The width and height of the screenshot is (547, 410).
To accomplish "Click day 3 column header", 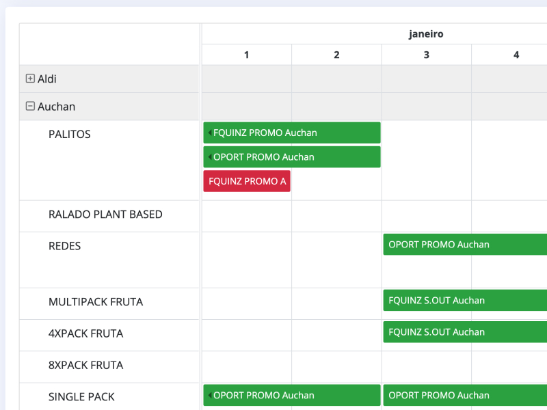I will point(426,55).
